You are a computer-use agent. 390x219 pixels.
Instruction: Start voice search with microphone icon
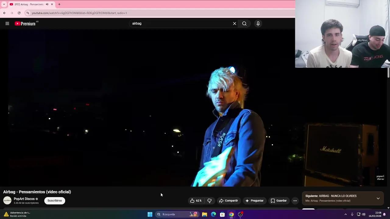coord(258,23)
